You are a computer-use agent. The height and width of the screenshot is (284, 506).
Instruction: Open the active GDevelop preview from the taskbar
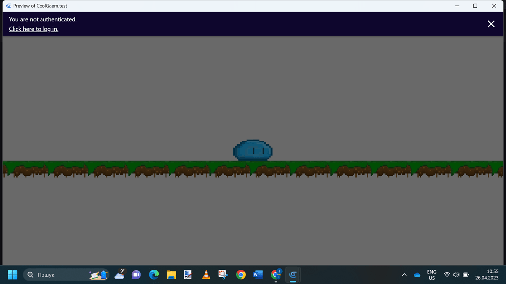pos(293,275)
